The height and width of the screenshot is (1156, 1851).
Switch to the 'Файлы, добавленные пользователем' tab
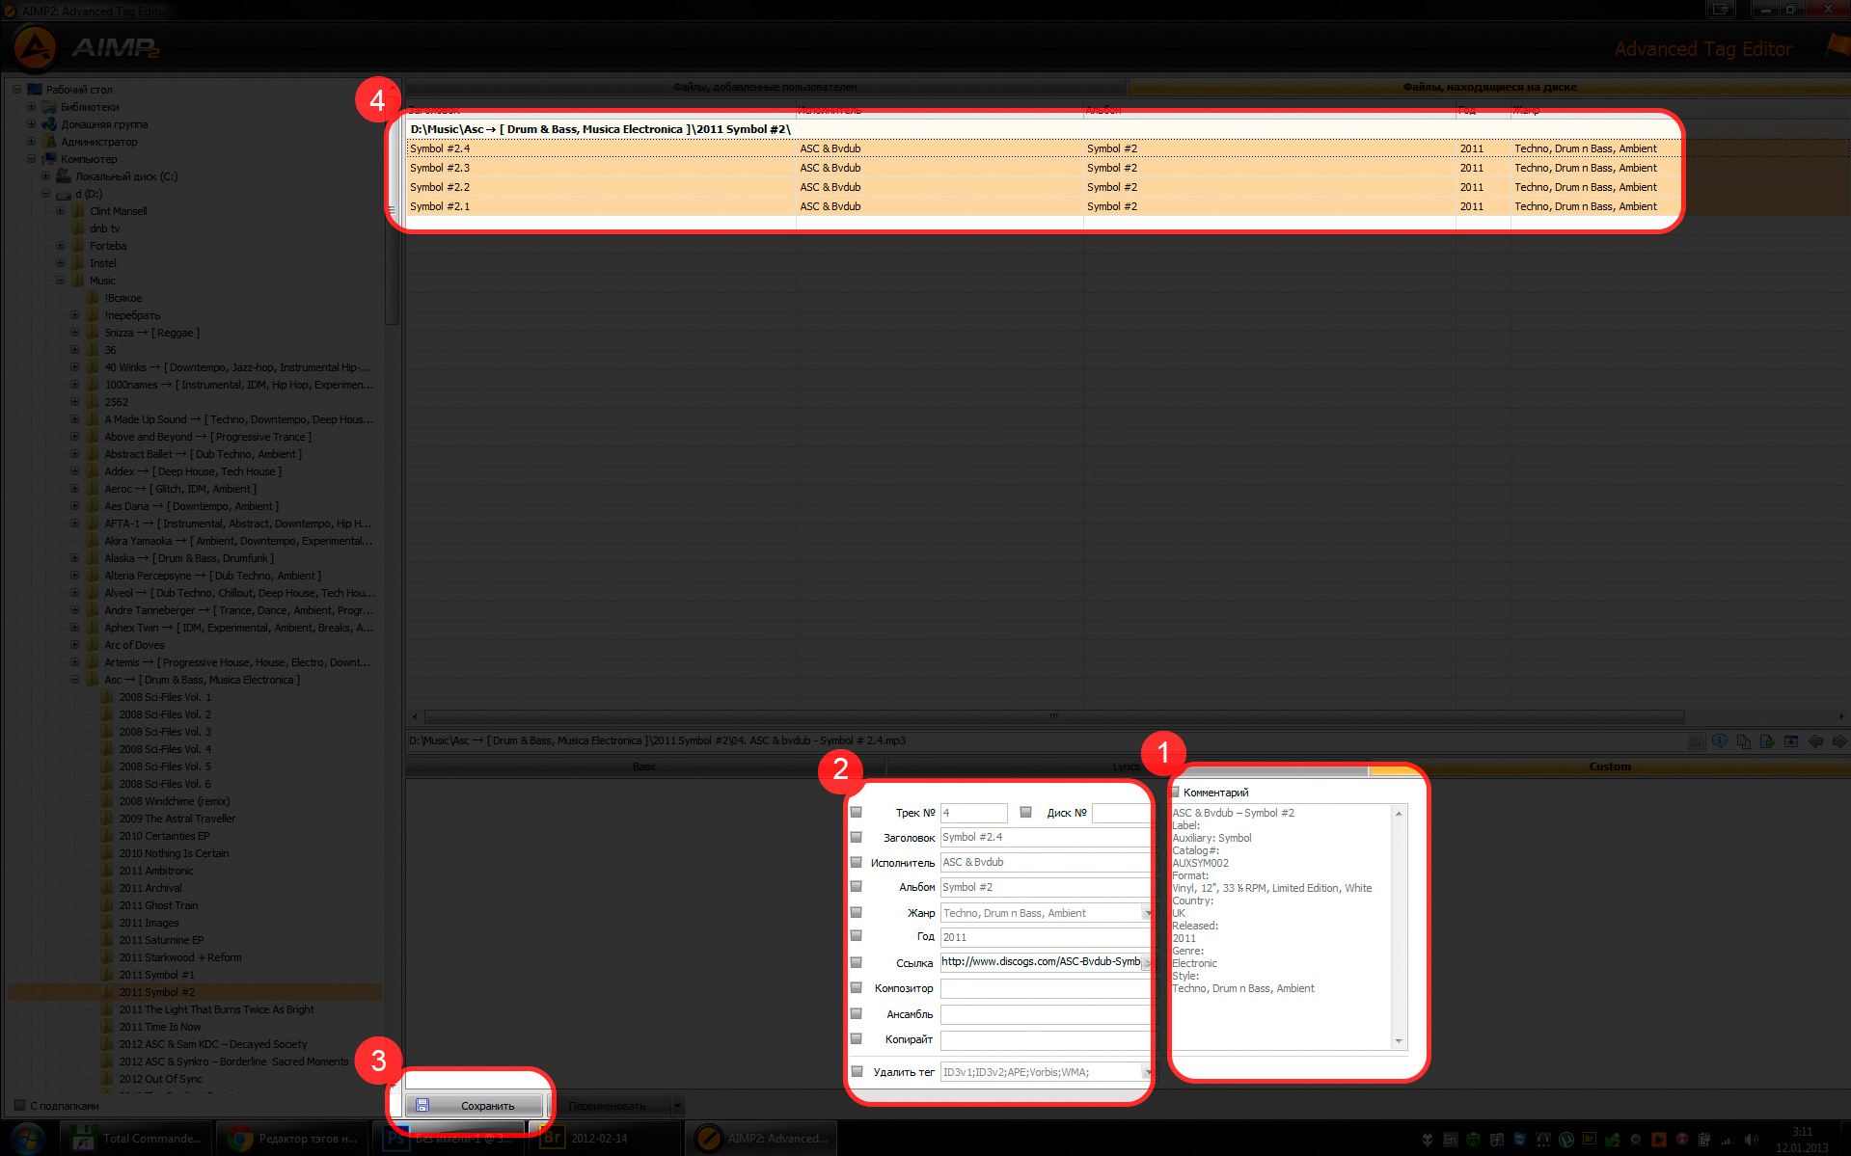tap(765, 87)
